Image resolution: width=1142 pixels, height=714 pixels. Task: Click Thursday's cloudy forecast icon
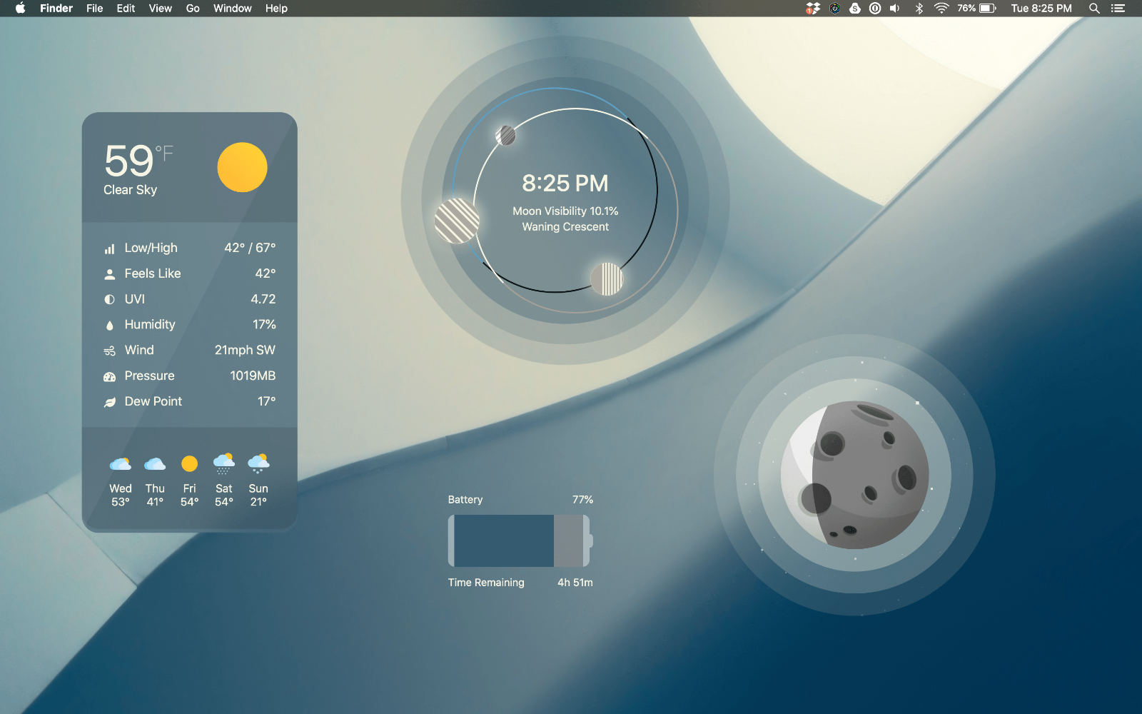click(x=155, y=464)
